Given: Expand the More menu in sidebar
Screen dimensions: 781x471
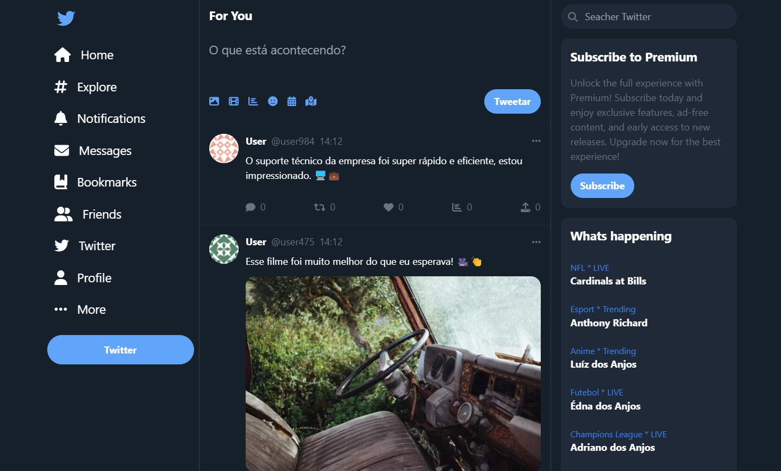Looking at the screenshot, I should (80, 309).
